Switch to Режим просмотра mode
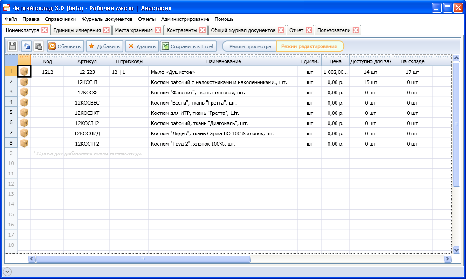 click(250, 46)
